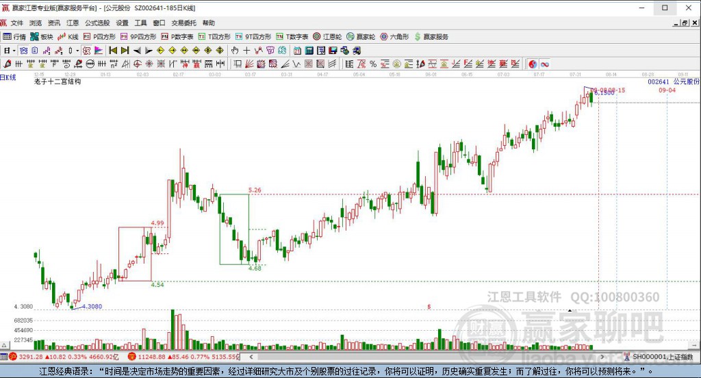Click the up triangle button beside volume axis
This screenshot has width=701, height=378.
pos(4,345)
